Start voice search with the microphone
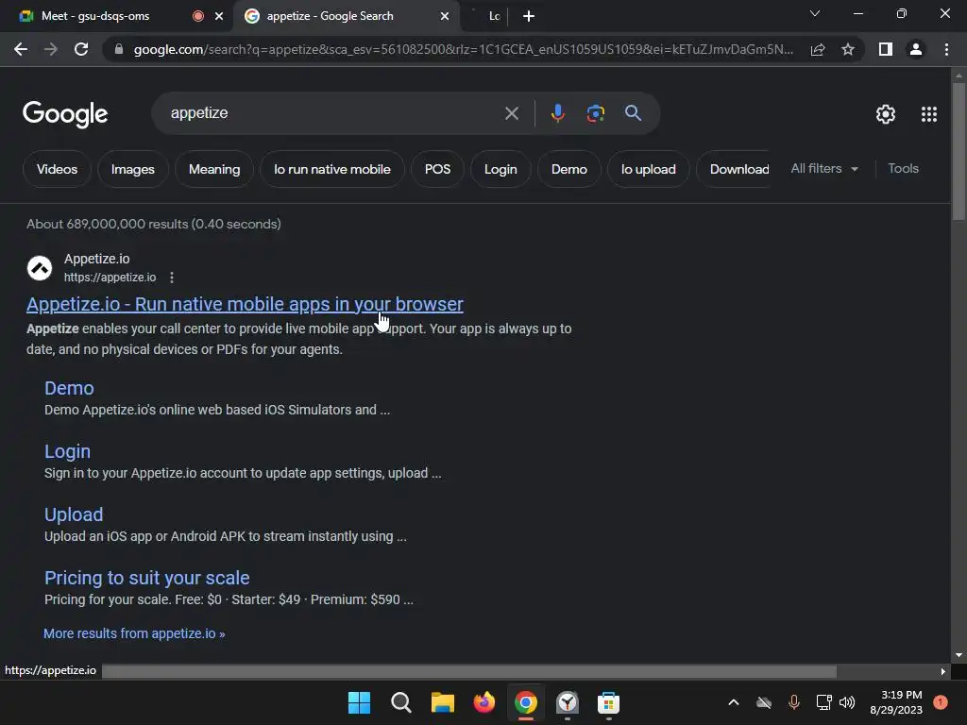Image resolution: width=967 pixels, height=725 pixels. (557, 113)
